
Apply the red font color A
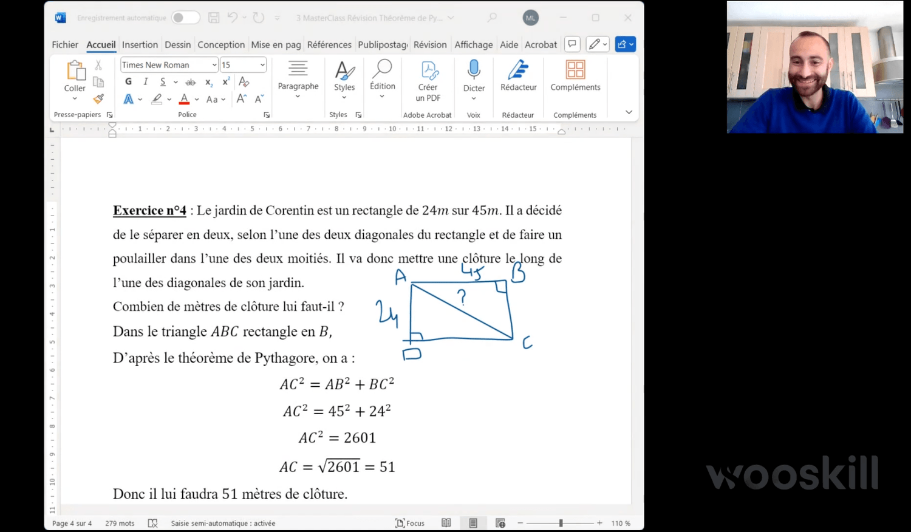pos(185,99)
